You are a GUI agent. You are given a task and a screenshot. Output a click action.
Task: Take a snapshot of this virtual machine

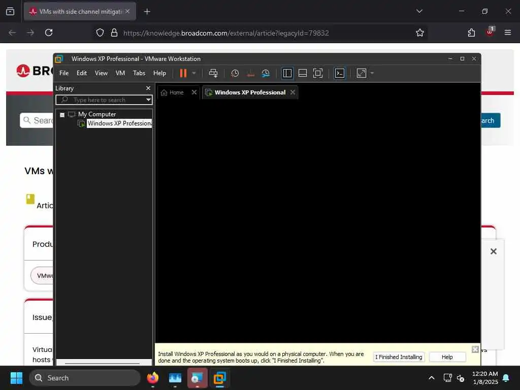pos(235,73)
